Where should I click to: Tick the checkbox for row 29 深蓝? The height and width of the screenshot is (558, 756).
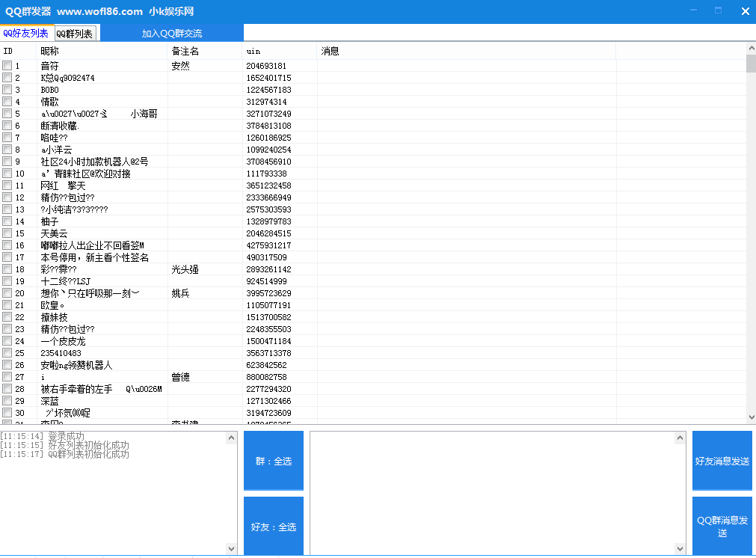7,401
